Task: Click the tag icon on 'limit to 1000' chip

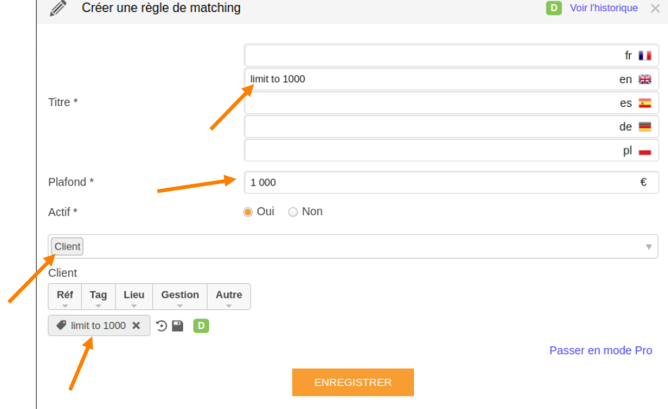Action: click(61, 325)
